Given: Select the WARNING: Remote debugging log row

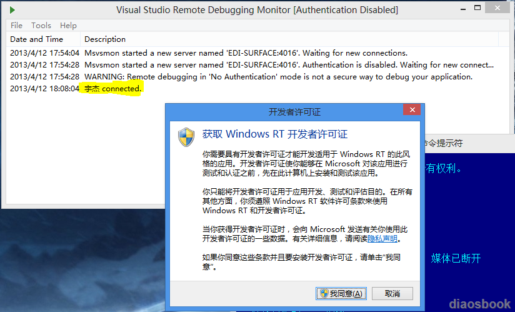Looking at the screenshot, I should point(253,77).
